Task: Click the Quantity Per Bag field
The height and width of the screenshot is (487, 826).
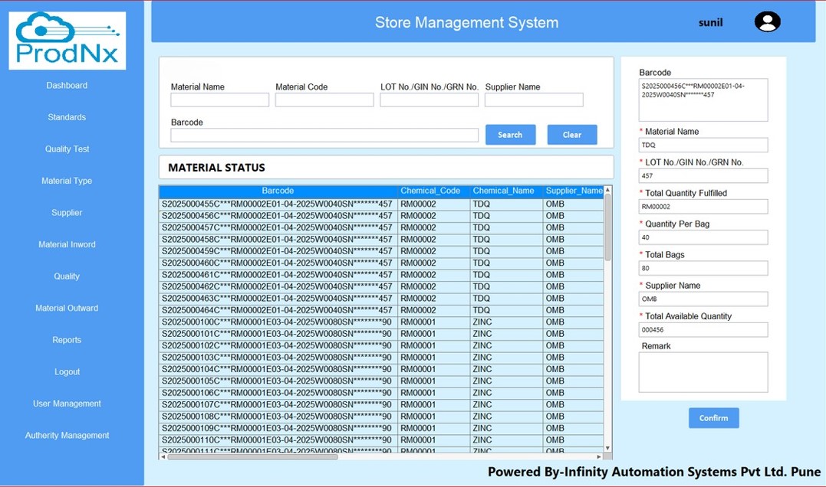Action: click(703, 238)
